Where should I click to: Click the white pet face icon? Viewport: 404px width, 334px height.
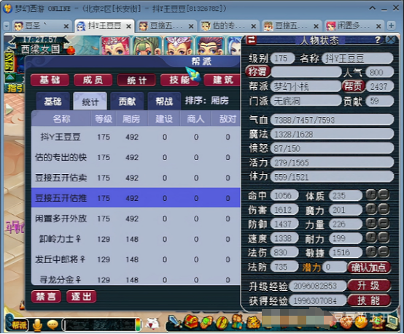152,324
